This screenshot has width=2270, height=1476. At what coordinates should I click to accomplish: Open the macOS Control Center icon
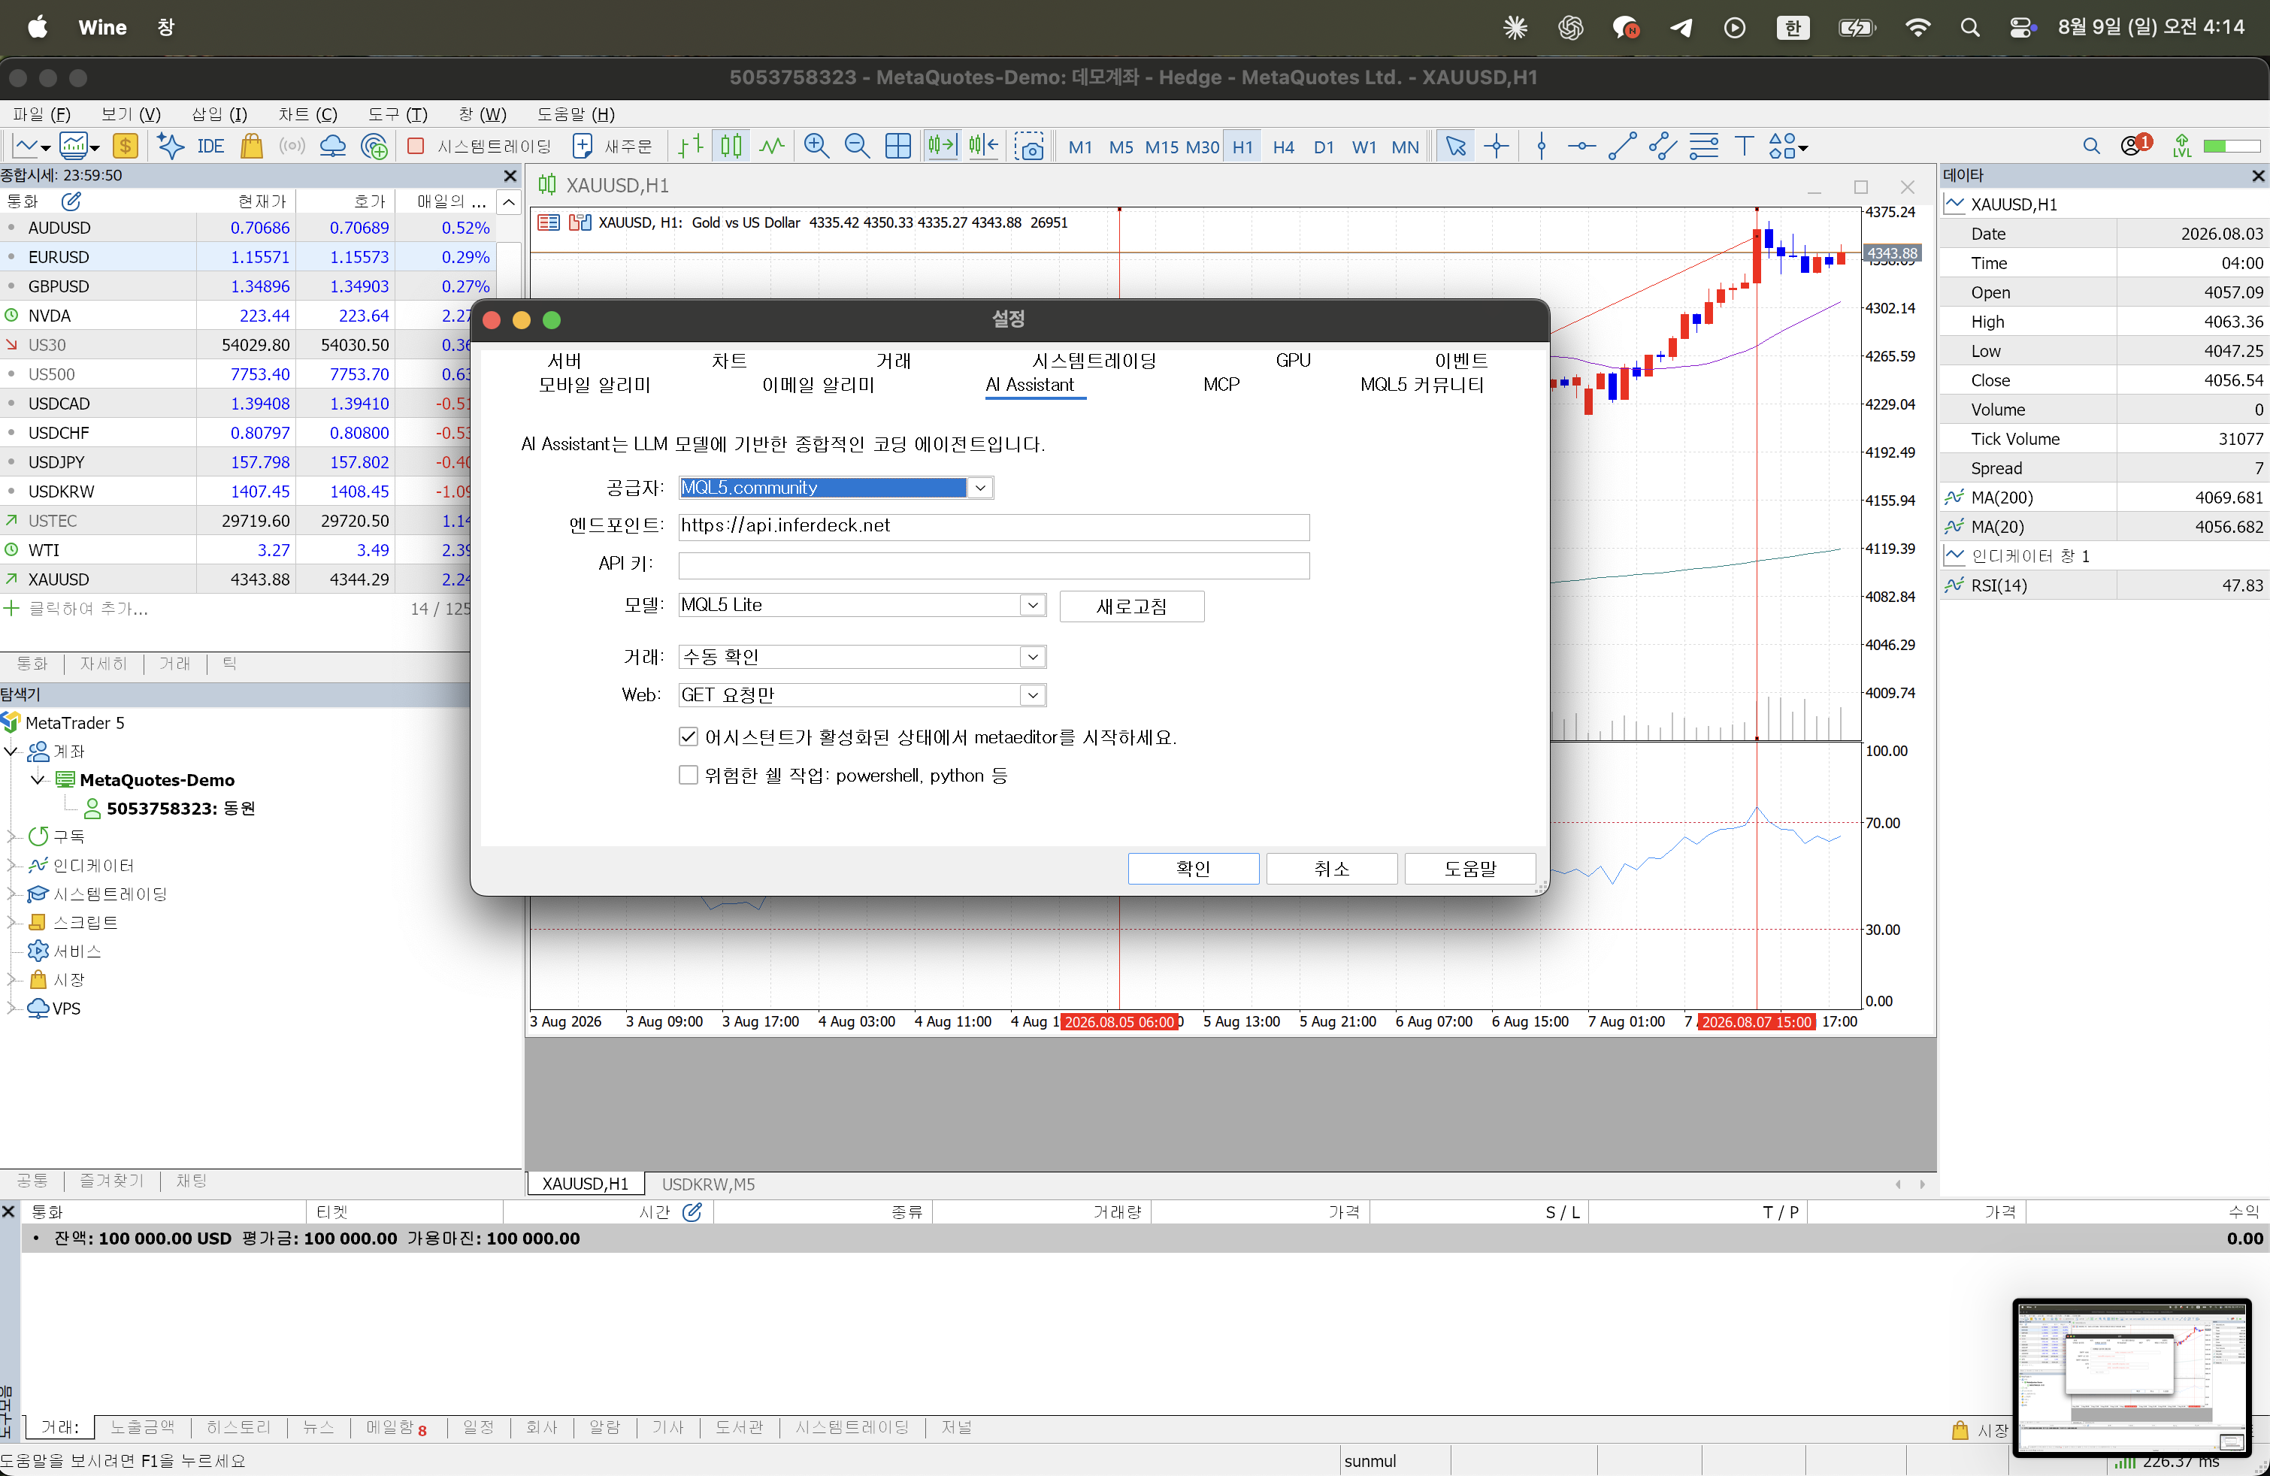pyautogui.click(x=2022, y=28)
